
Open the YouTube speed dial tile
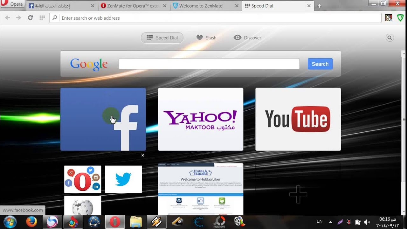tap(298, 119)
